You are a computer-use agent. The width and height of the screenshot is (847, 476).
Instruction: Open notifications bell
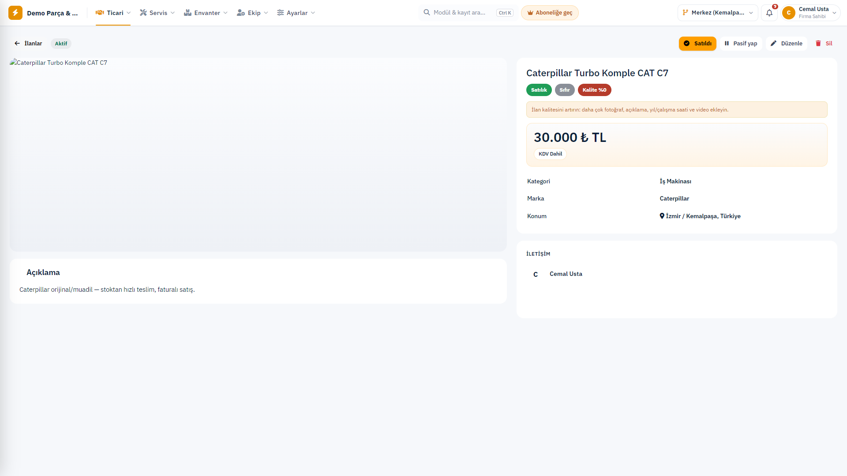(x=769, y=13)
